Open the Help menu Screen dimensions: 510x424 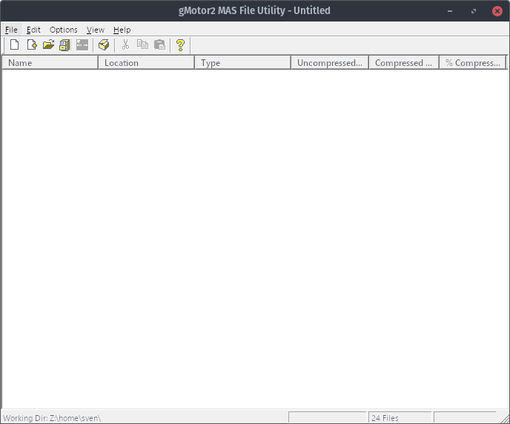click(122, 30)
